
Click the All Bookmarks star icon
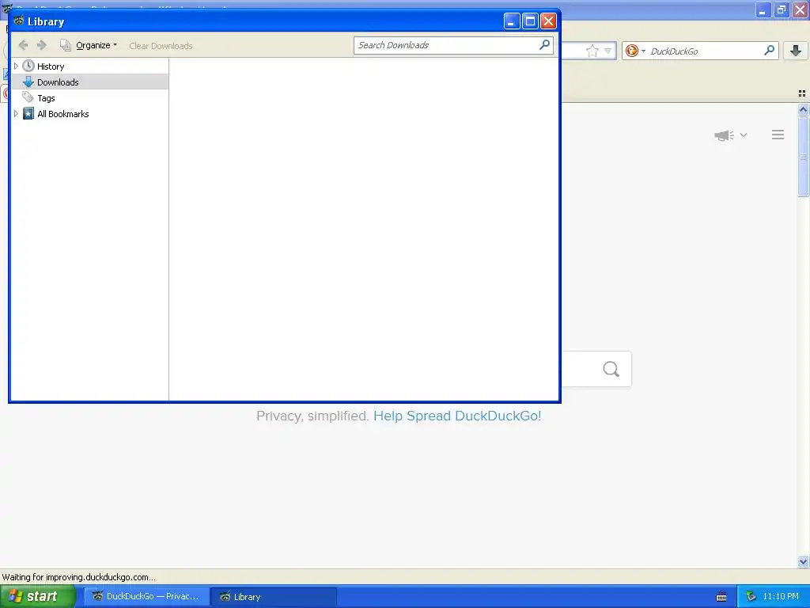28,113
